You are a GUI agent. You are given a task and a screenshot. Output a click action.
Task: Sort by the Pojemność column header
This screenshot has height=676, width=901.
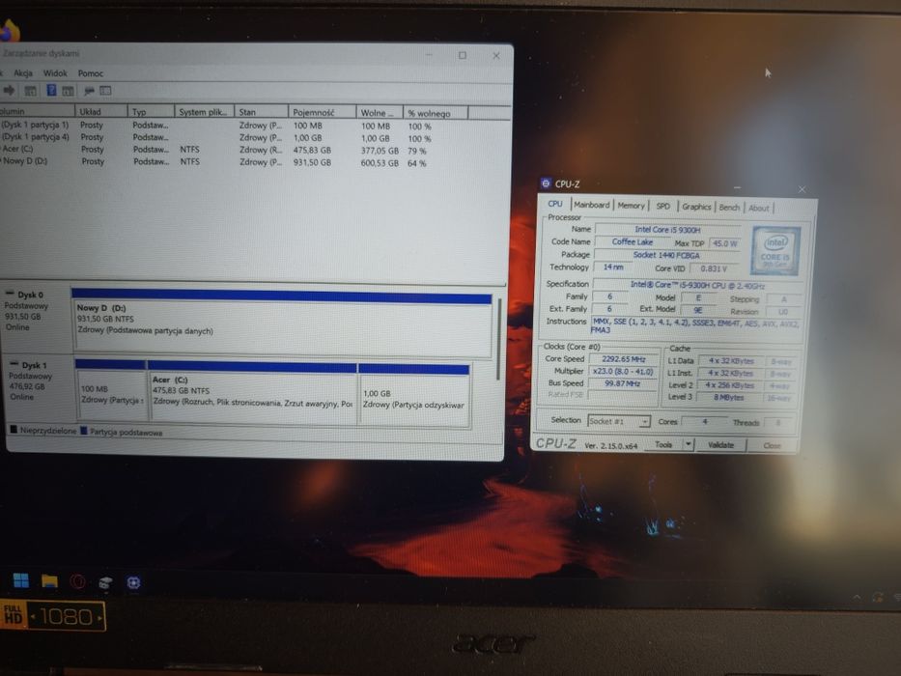(x=322, y=113)
